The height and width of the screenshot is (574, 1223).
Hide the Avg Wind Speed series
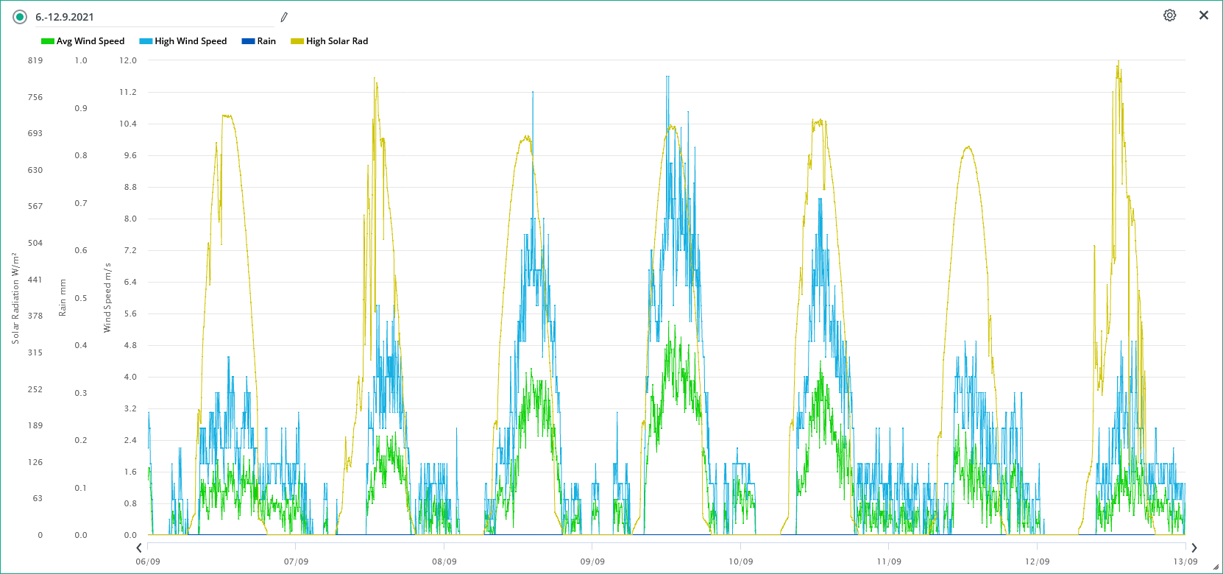[90, 41]
